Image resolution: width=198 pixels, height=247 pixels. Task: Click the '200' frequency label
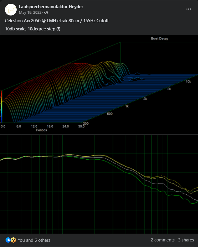point(86,123)
